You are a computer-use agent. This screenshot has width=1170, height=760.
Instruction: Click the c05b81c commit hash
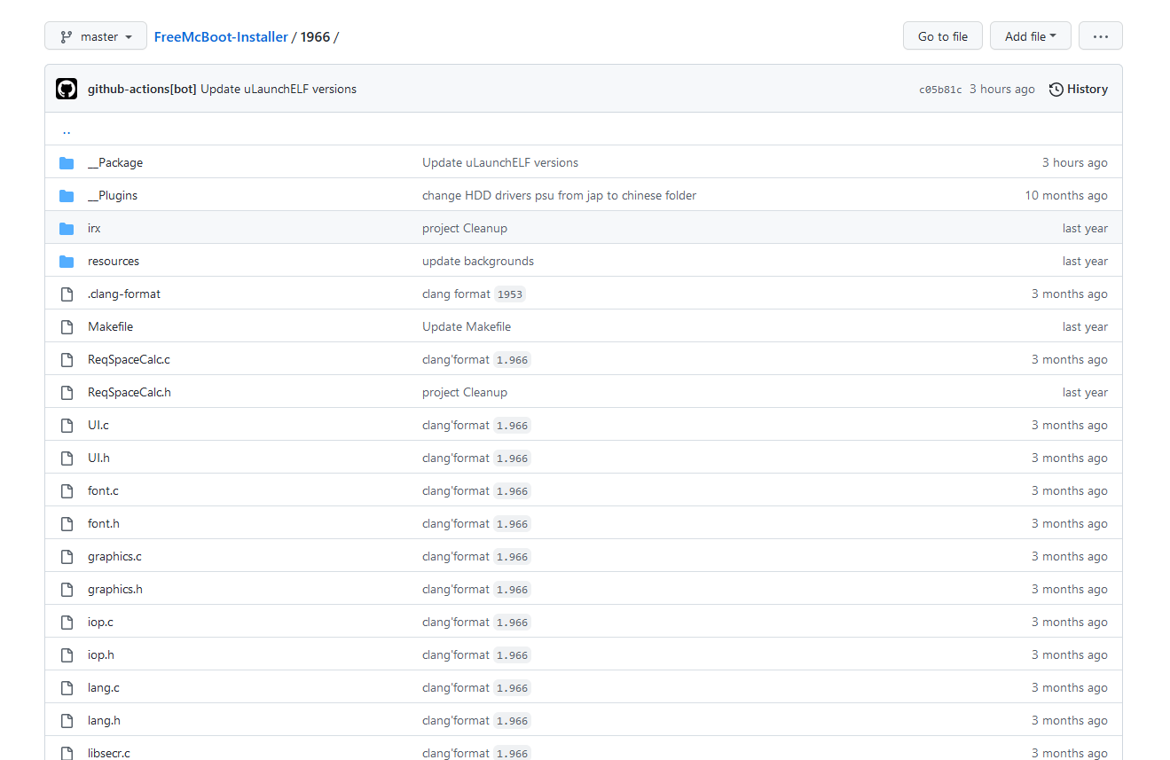[x=940, y=90]
